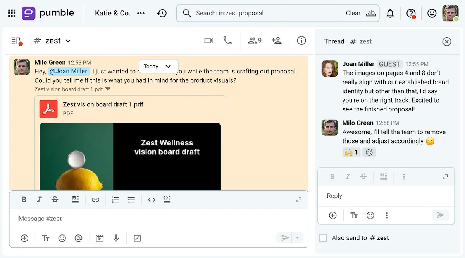Open the Katie & Co. workspace ellipsis menu
This screenshot has height=258, width=465.
[x=141, y=13]
